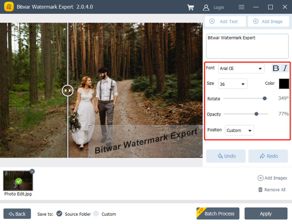Screen dimensions: 292x224
Task: Go Back to previous screen
Action: [17, 214]
